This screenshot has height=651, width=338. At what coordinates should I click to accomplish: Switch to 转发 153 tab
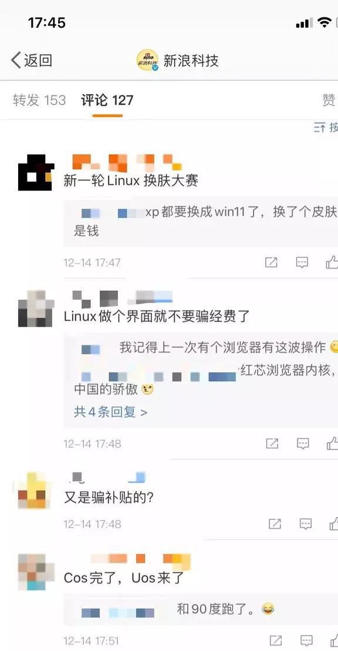(x=39, y=100)
